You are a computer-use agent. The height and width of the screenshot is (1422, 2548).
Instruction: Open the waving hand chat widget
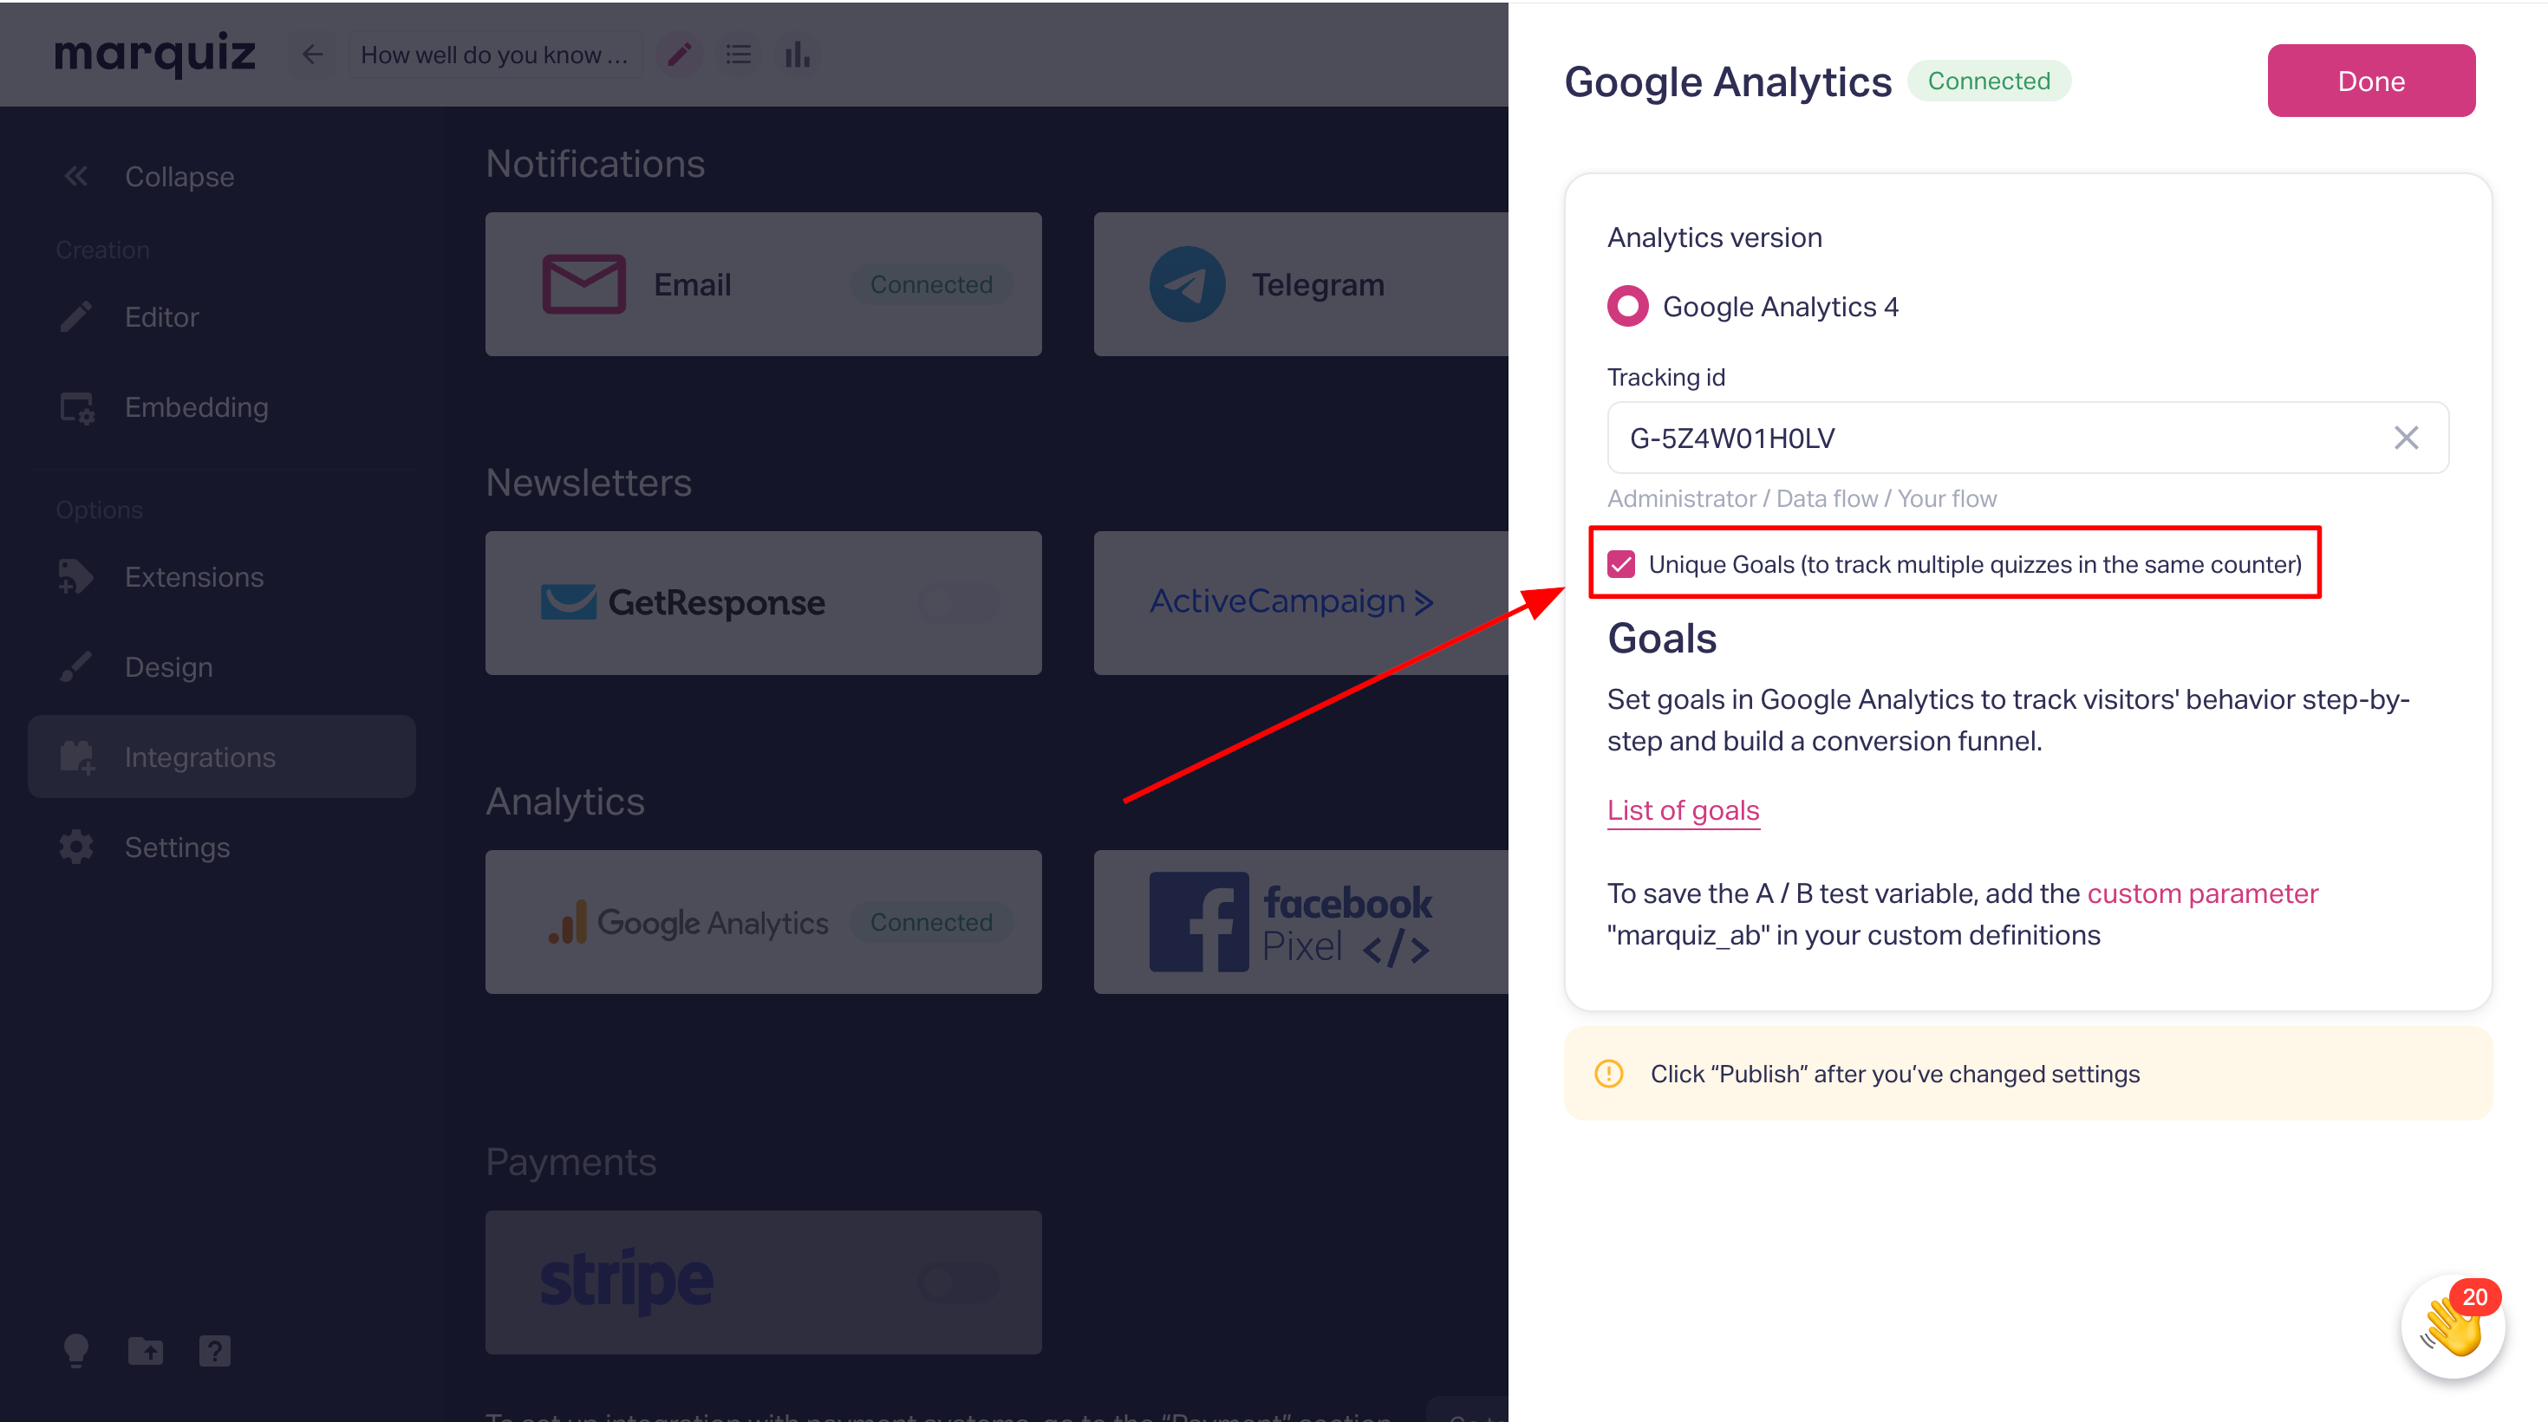tap(2452, 1325)
